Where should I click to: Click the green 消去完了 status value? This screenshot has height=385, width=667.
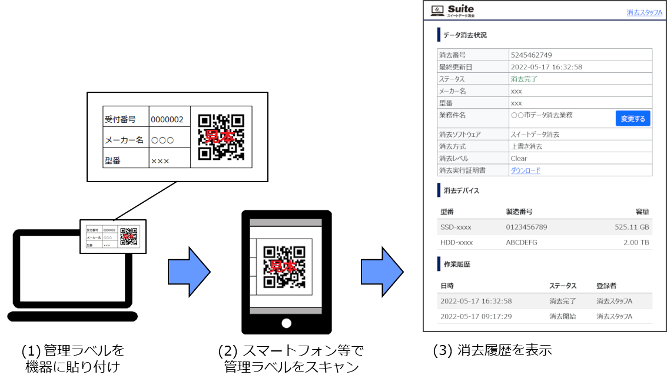click(x=523, y=79)
